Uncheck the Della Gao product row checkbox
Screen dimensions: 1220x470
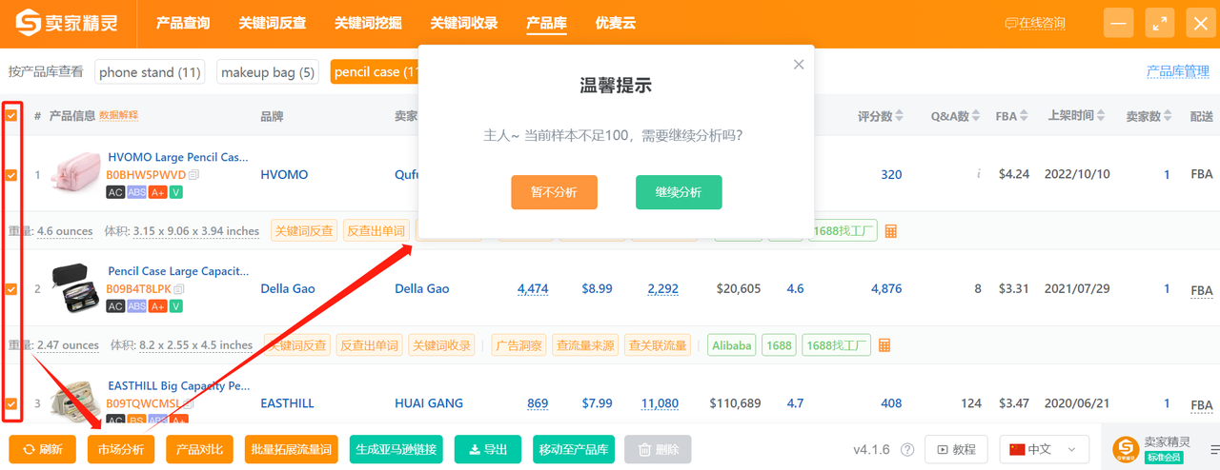11,289
